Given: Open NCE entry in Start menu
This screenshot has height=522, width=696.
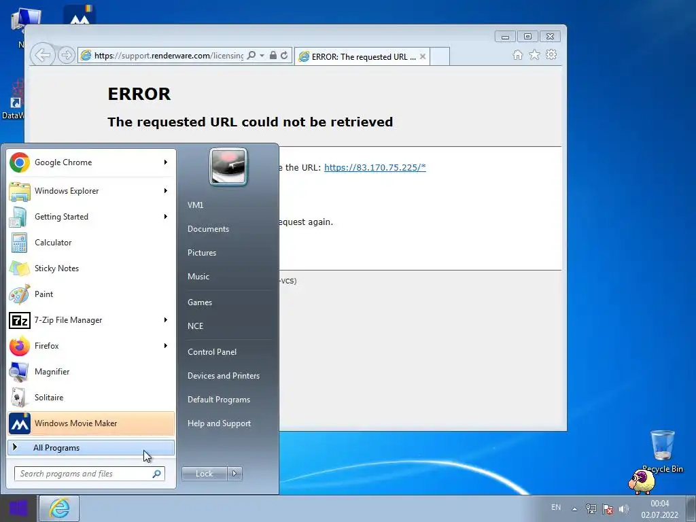Looking at the screenshot, I should point(195,326).
